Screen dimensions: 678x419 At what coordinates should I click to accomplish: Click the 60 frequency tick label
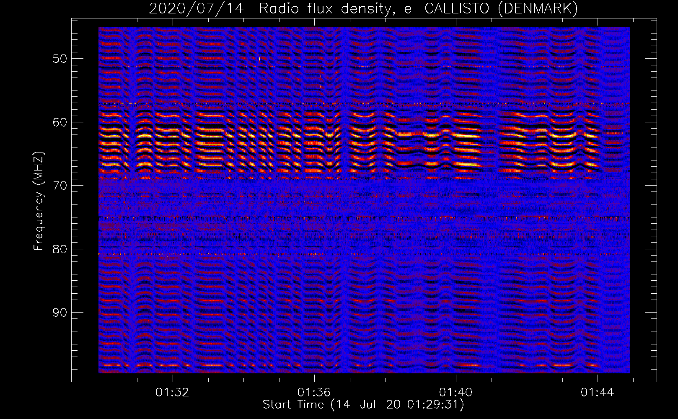[60, 122]
